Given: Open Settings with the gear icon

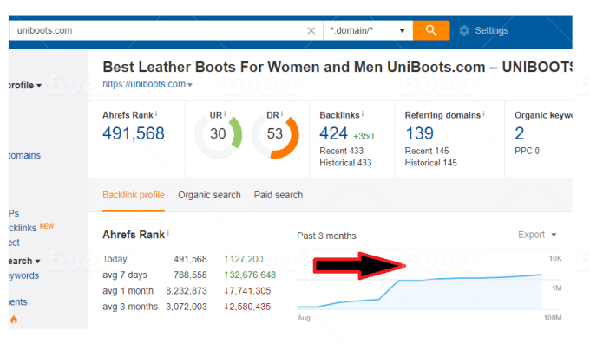Looking at the screenshot, I should click(x=464, y=30).
